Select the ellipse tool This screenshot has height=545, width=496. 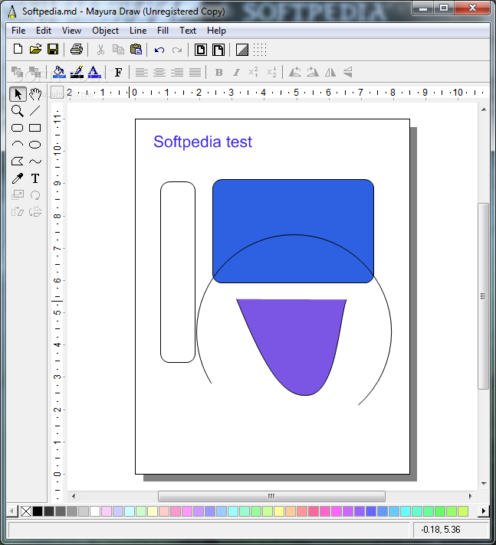[34, 144]
